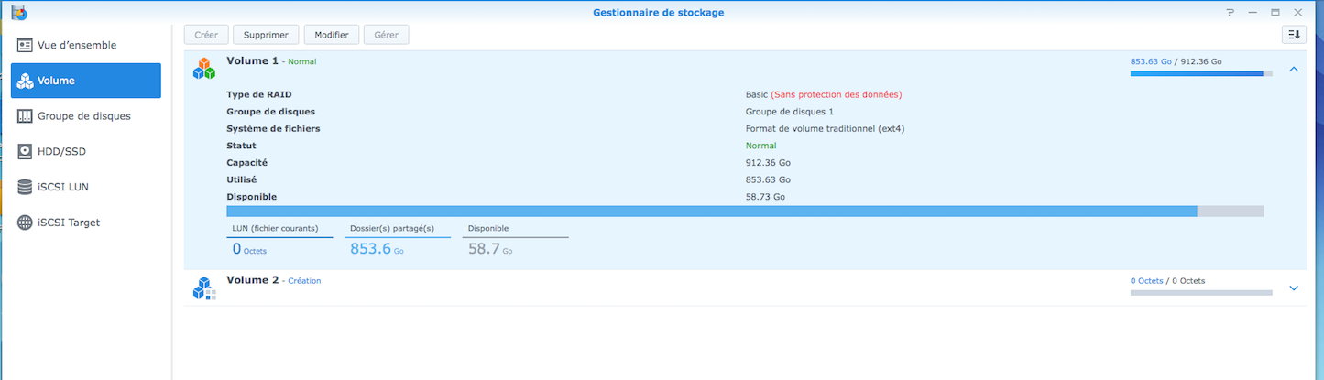
Task: Maximize the Gestionnaire de stockage window
Action: (x=1275, y=13)
